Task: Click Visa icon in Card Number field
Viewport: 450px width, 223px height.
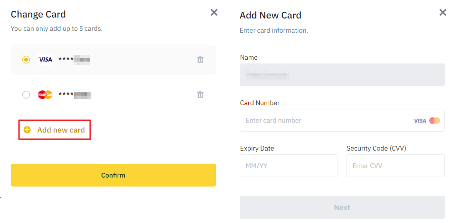Action: [x=420, y=121]
